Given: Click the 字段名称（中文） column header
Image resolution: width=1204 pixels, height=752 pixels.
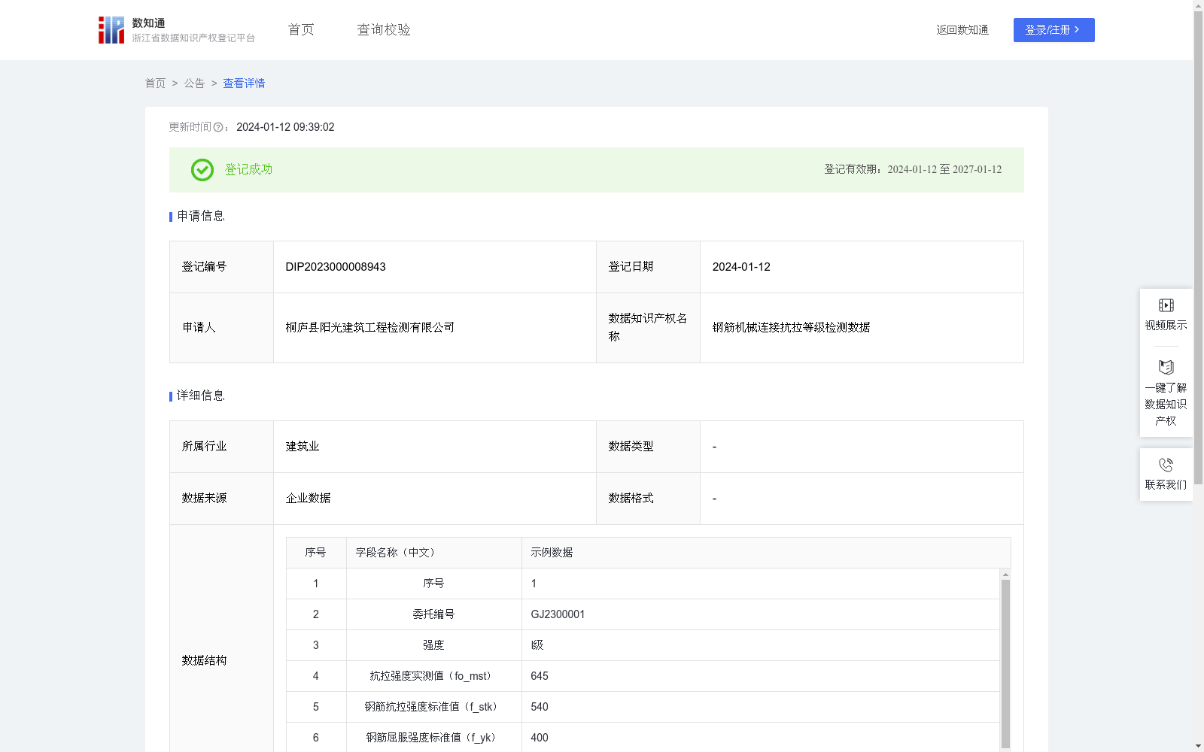Looking at the screenshot, I should click(434, 553).
